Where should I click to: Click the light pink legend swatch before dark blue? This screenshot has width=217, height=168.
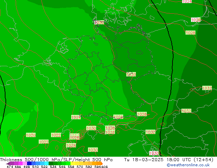pos(25,163)
